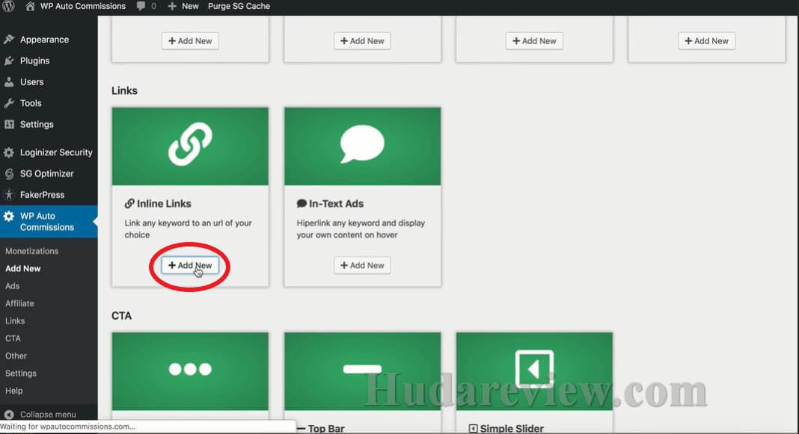Go to Affiliate submenu
The width and height of the screenshot is (799, 434).
[x=19, y=303]
